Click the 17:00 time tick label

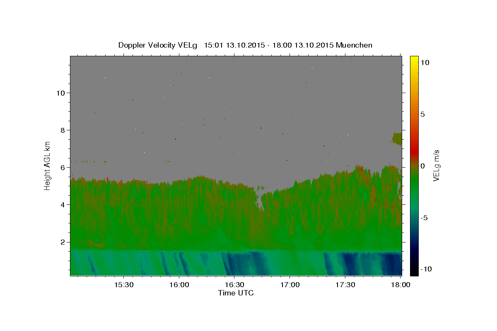pos(290,285)
